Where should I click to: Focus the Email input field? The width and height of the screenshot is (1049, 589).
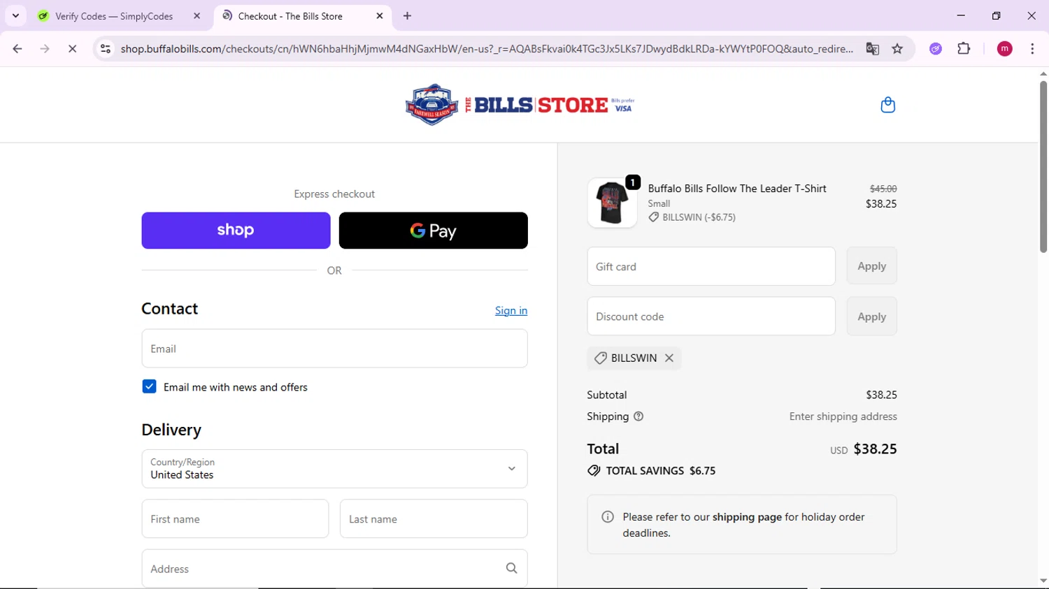point(334,349)
